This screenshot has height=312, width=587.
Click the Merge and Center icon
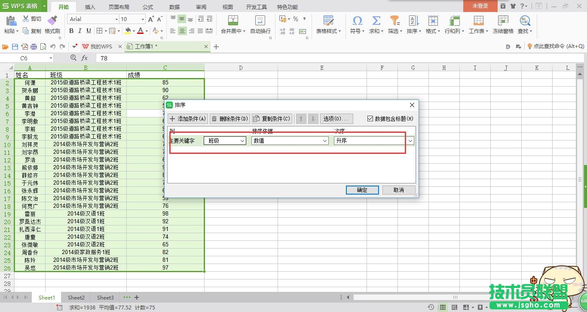(x=233, y=20)
